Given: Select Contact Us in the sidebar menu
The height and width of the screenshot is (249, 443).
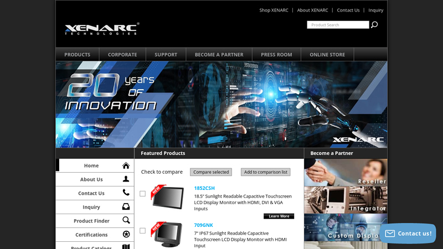Looking at the screenshot, I should pyautogui.click(x=95, y=193).
